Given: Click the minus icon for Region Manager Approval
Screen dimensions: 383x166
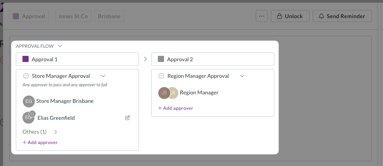Looking at the screenshot, I should [161, 76].
